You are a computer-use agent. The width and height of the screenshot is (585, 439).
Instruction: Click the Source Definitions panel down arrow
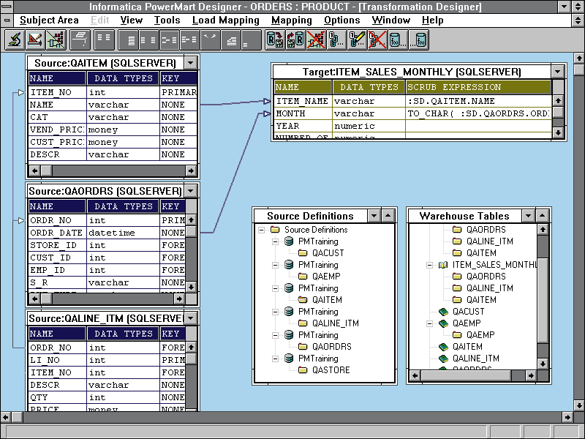[x=374, y=215]
